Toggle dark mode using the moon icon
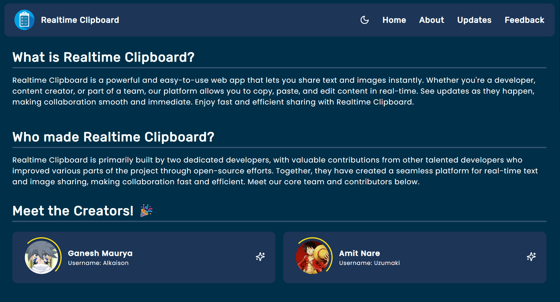560x302 pixels. click(364, 20)
